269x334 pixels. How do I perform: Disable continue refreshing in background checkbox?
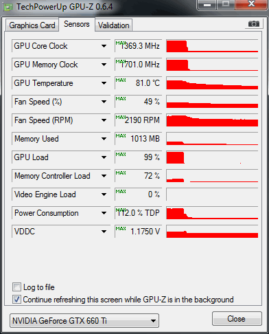pos(16,300)
